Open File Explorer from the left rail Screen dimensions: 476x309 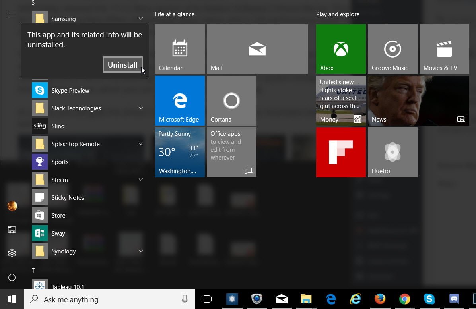pos(12,230)
